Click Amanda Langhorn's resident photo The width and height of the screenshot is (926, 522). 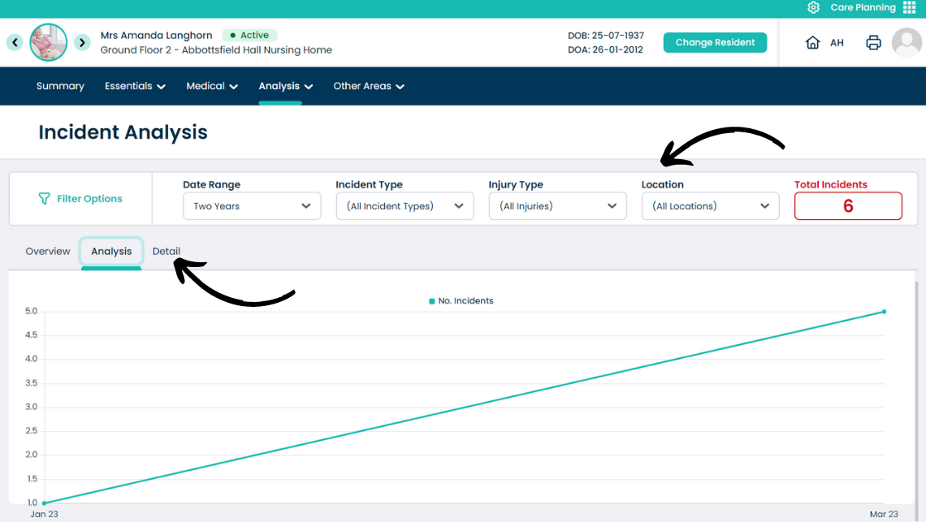coord(49,42)
